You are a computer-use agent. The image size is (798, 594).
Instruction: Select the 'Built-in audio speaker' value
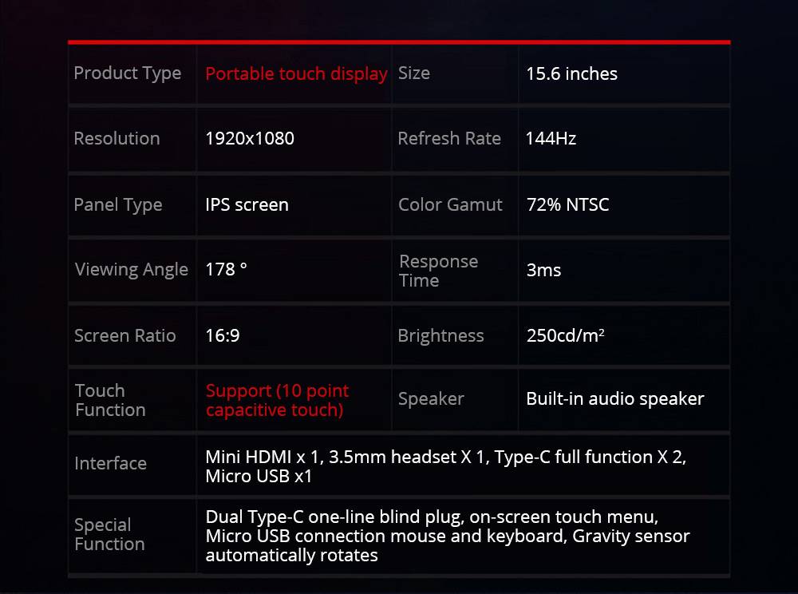coord(614,398)
